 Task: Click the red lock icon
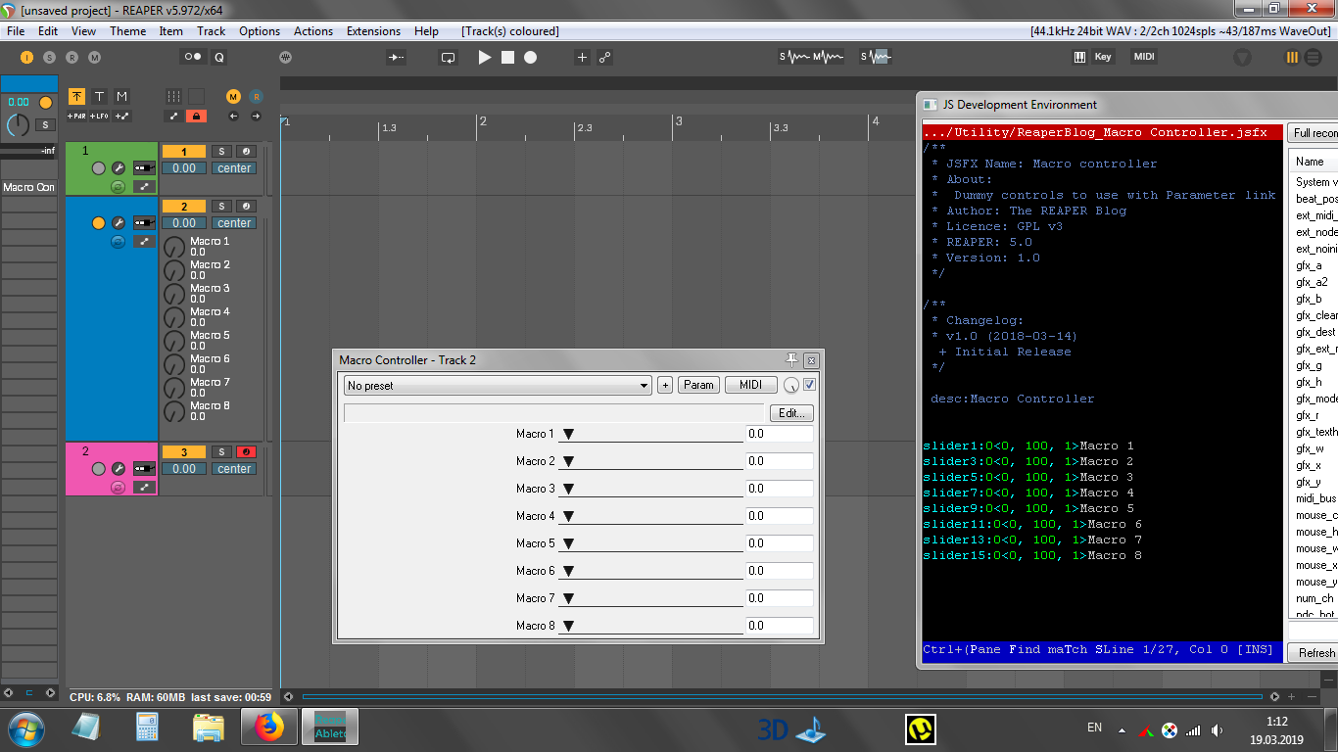pyautogui.click(x=196, y=117)
